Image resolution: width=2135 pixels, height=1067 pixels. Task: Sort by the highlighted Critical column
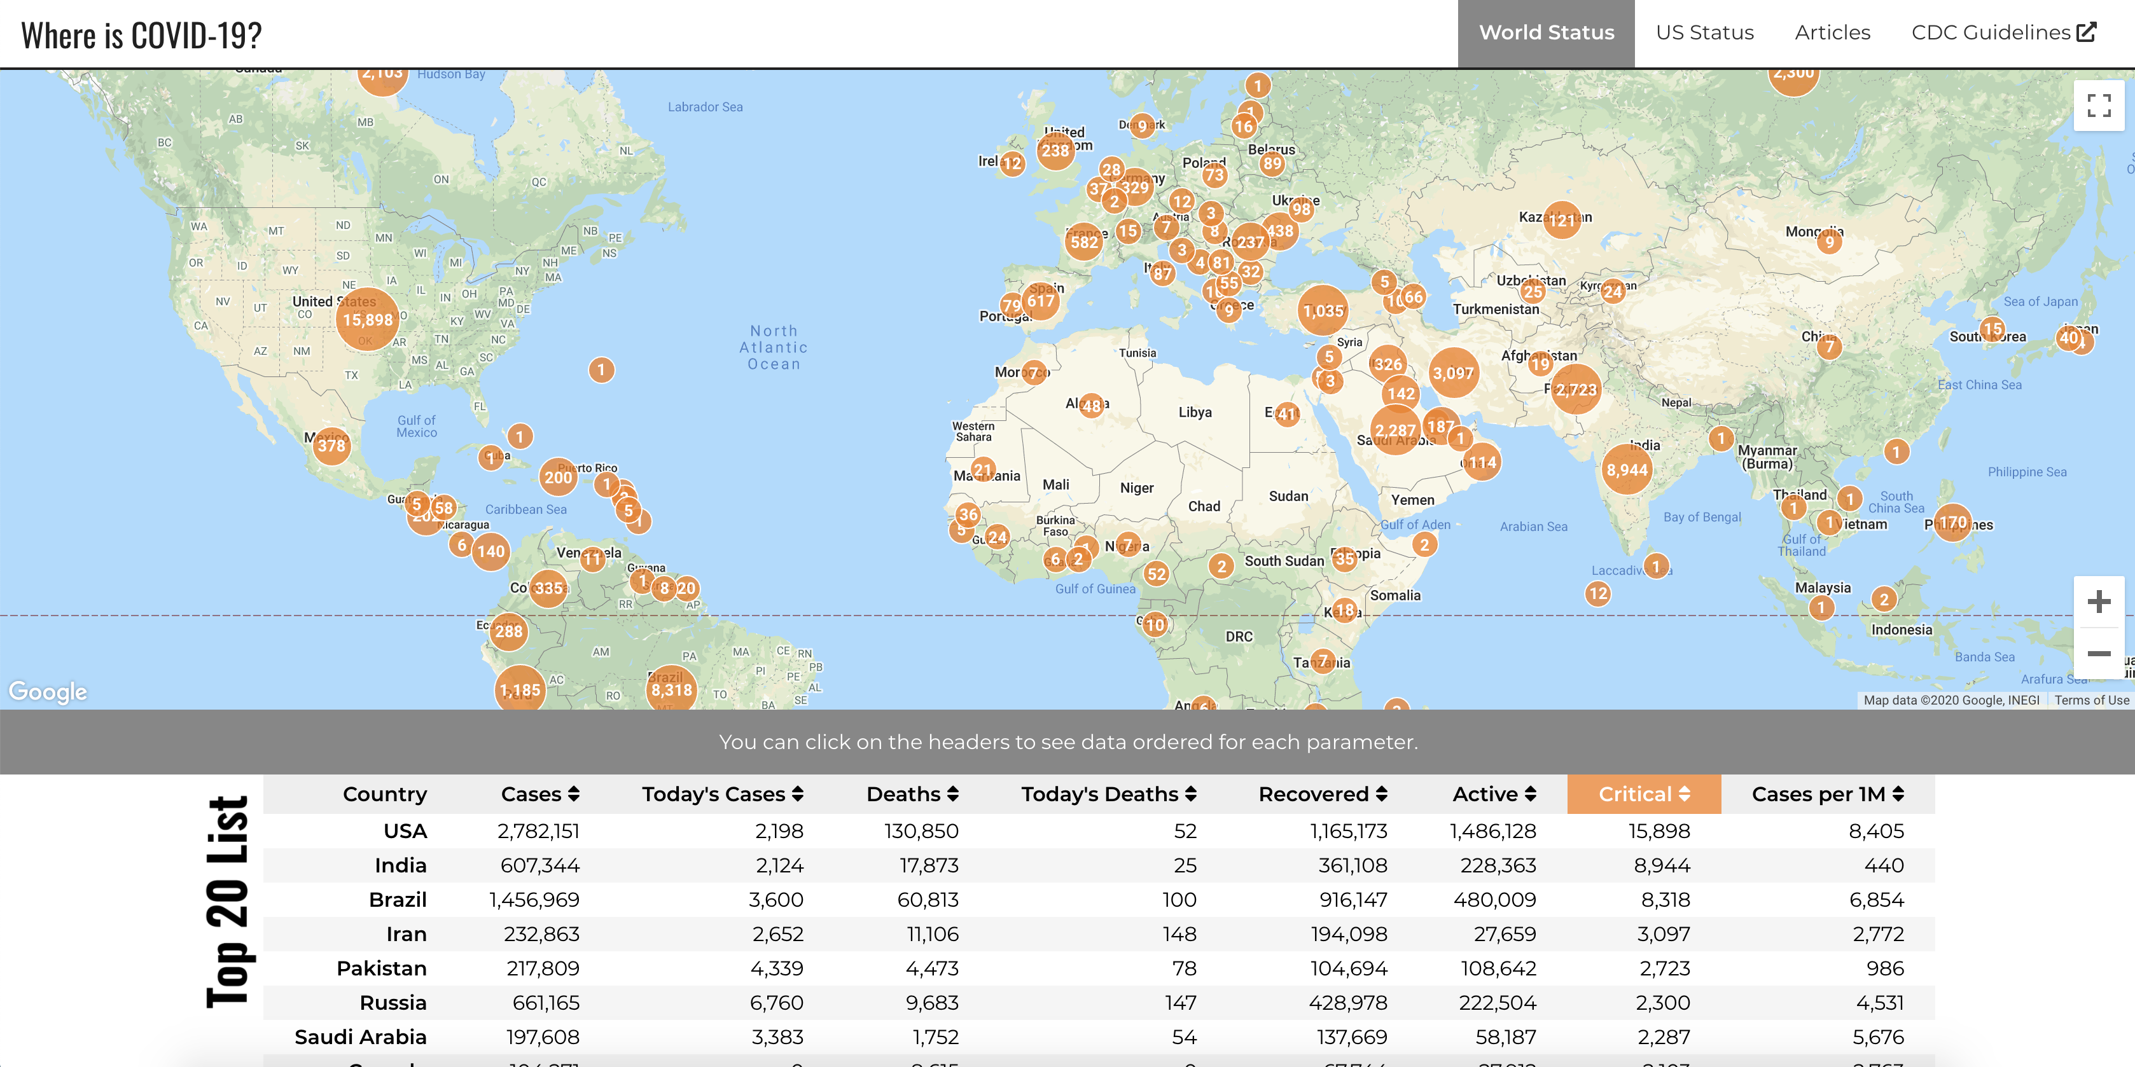[x=1643, y=794]
